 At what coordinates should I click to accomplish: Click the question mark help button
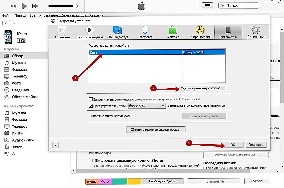point(56,145)
